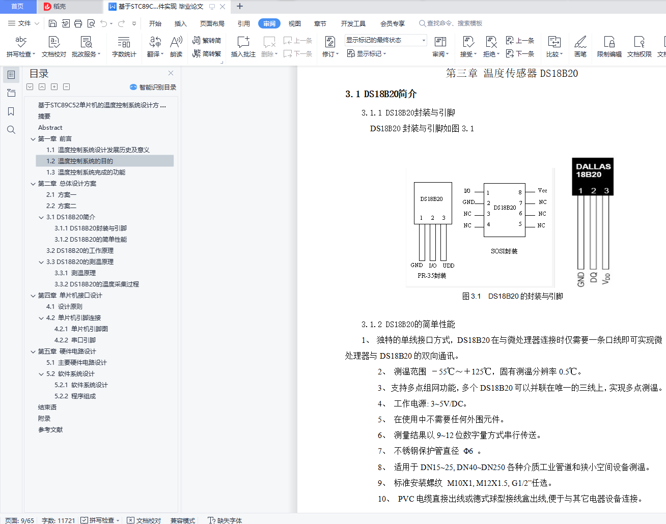Viewport: 666px width, 524px height.
Task: Click the 查找命令 search box
Action: tap(451, 23)
